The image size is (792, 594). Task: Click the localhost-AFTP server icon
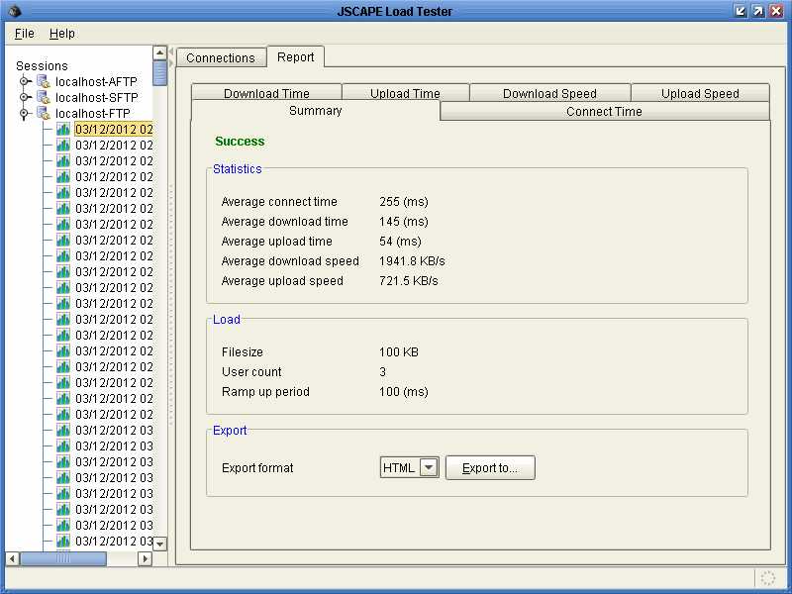[44, 81]
